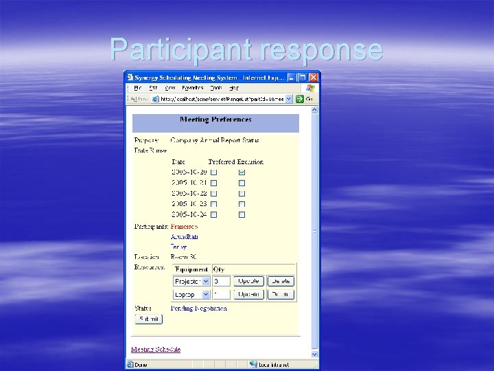The width and height of the screenshot is (494, 371).
Task: Click the Submit button
Action: tap(149, 319)
